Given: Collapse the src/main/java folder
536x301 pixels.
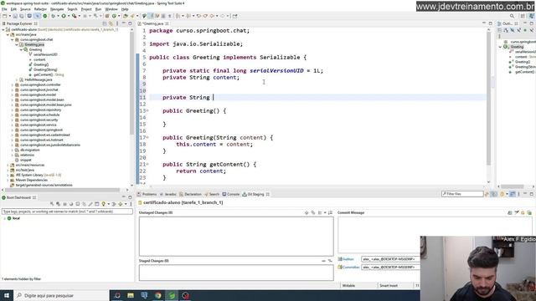Looking at the screenshot, I should [8, 34].
